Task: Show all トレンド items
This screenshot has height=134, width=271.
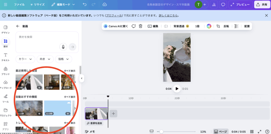Action: click(x=70, y=123)
